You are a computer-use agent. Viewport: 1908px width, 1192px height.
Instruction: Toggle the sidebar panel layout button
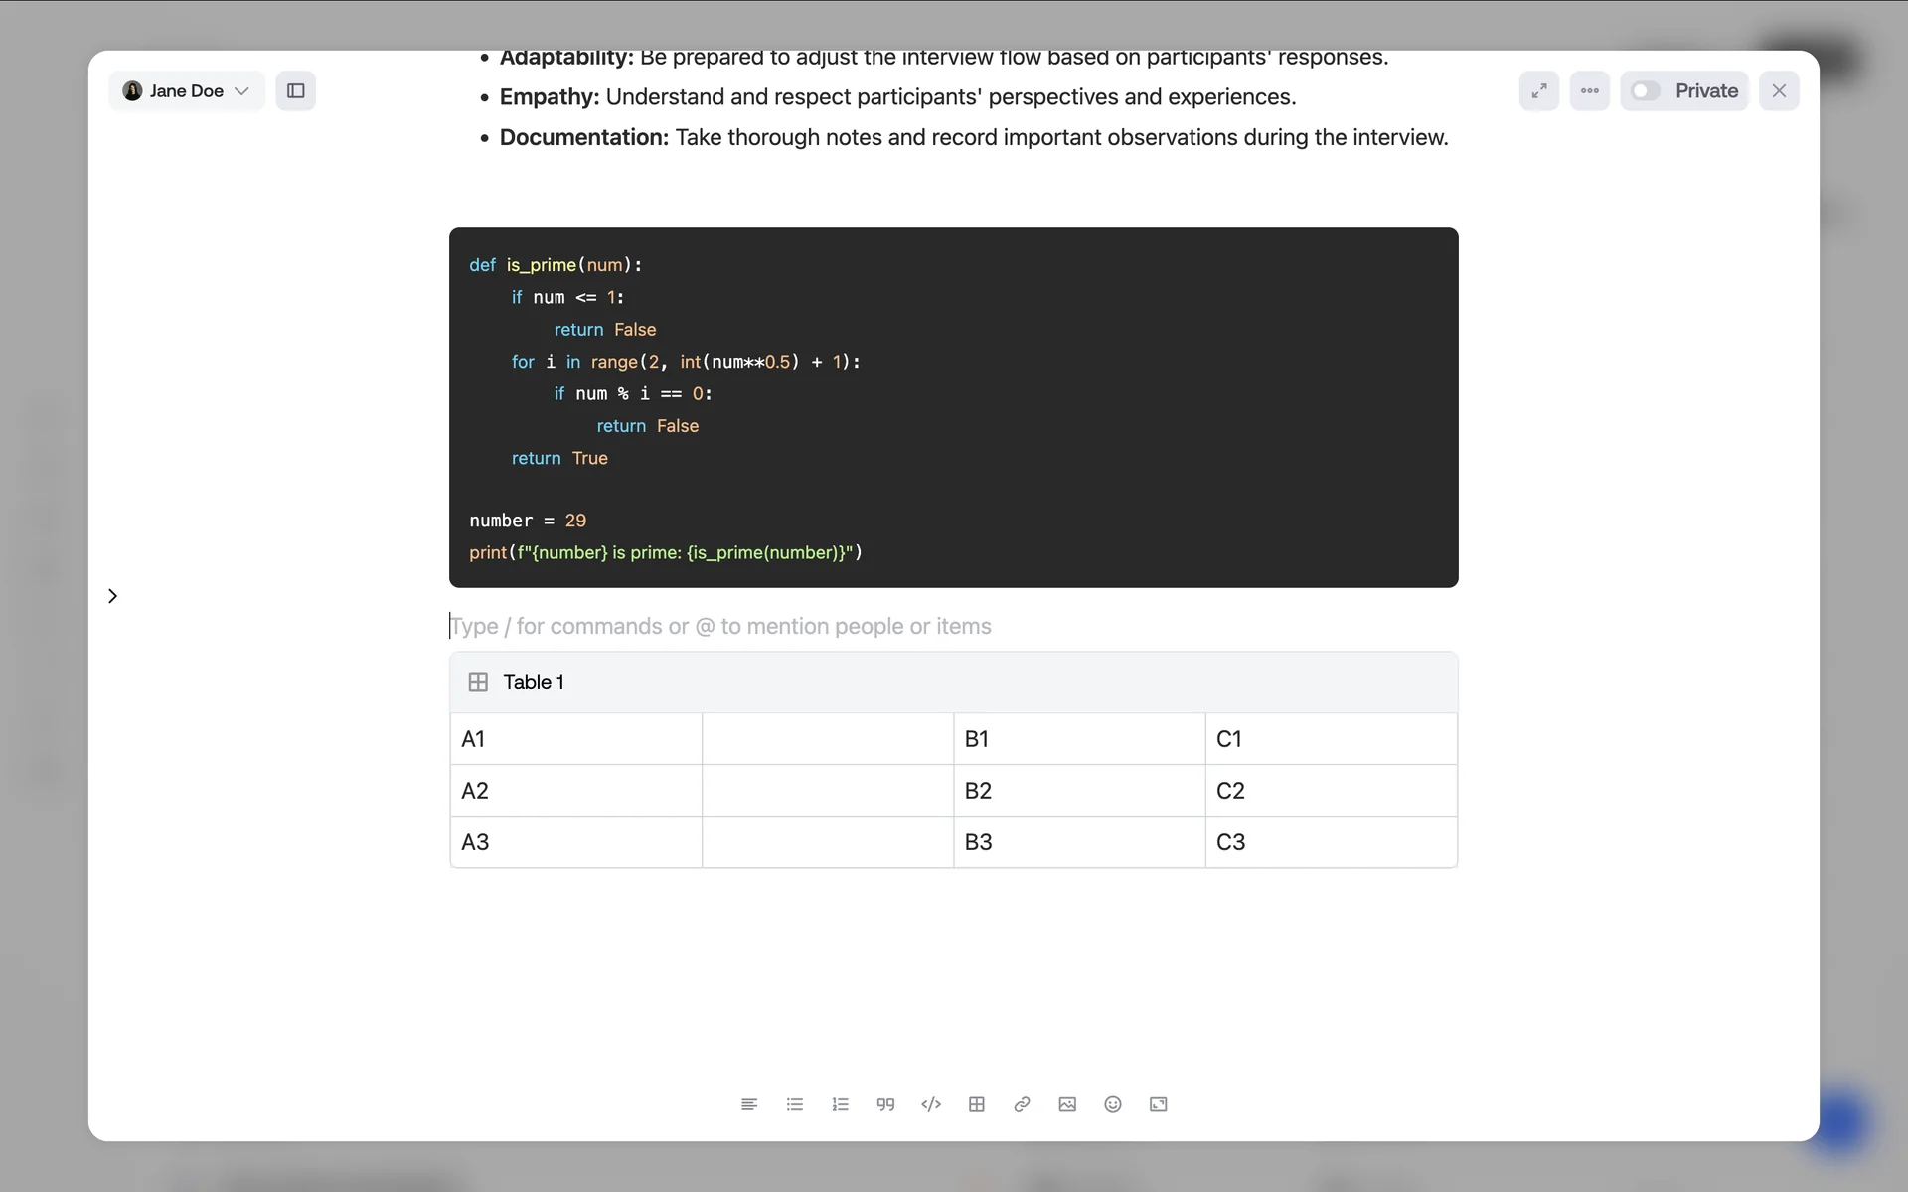[296, 91]
